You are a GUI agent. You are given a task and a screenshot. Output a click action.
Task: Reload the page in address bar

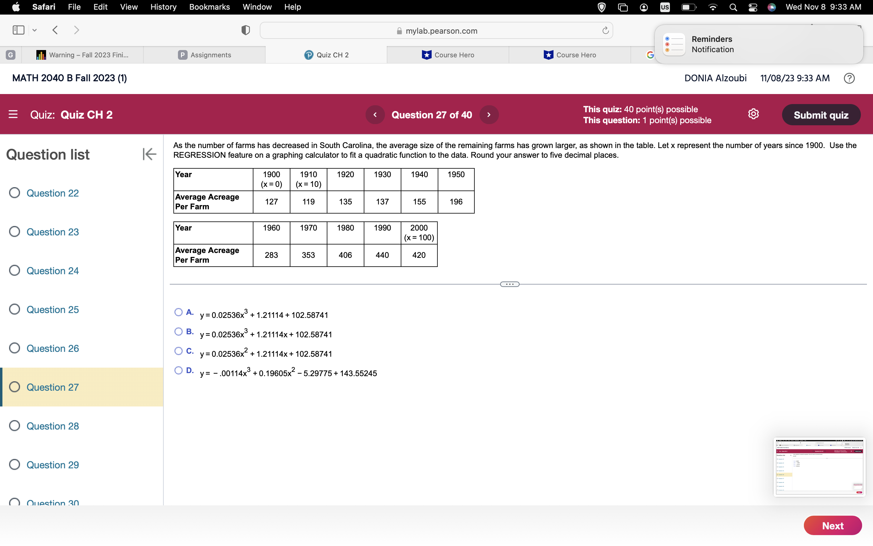pyautogui.click(x=605, y=31)
